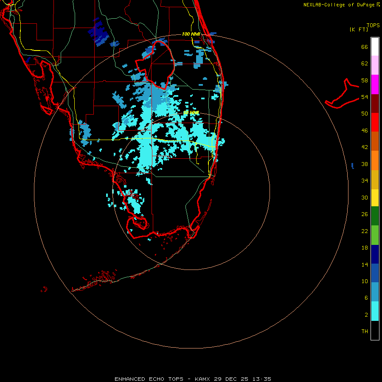Pick the steel blue 6-10K ft swatch

point(375,292)
